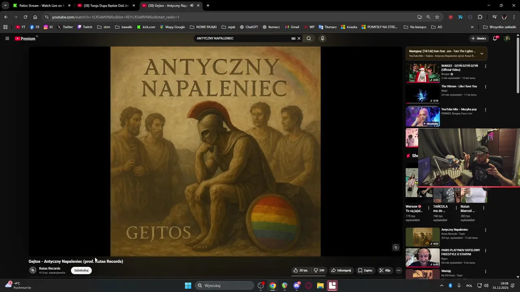Viewport: 520px width, 292px height.
Task: Open the BUNGEE - DZYŃ DZYŃ DZYŃ thumbnail
Action: [x=422, y=73]
